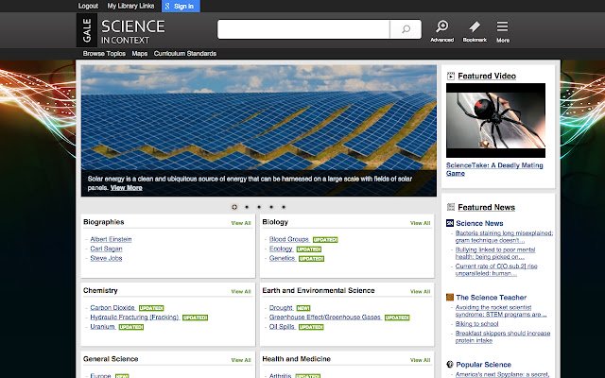Image resolution: width=605 pixels, height=378 pixels.
Task: Click the GALE logo
Action: pyautogui.click(x=87, y=30)
